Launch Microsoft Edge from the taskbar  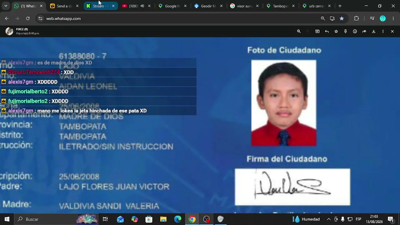pyautogui.click(x=178, y=219)
